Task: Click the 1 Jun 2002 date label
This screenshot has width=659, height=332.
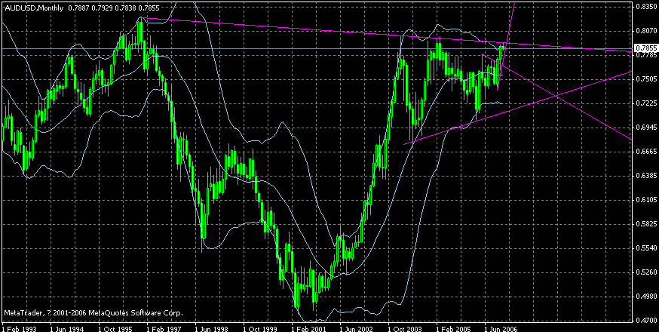Action: point(357,327)
